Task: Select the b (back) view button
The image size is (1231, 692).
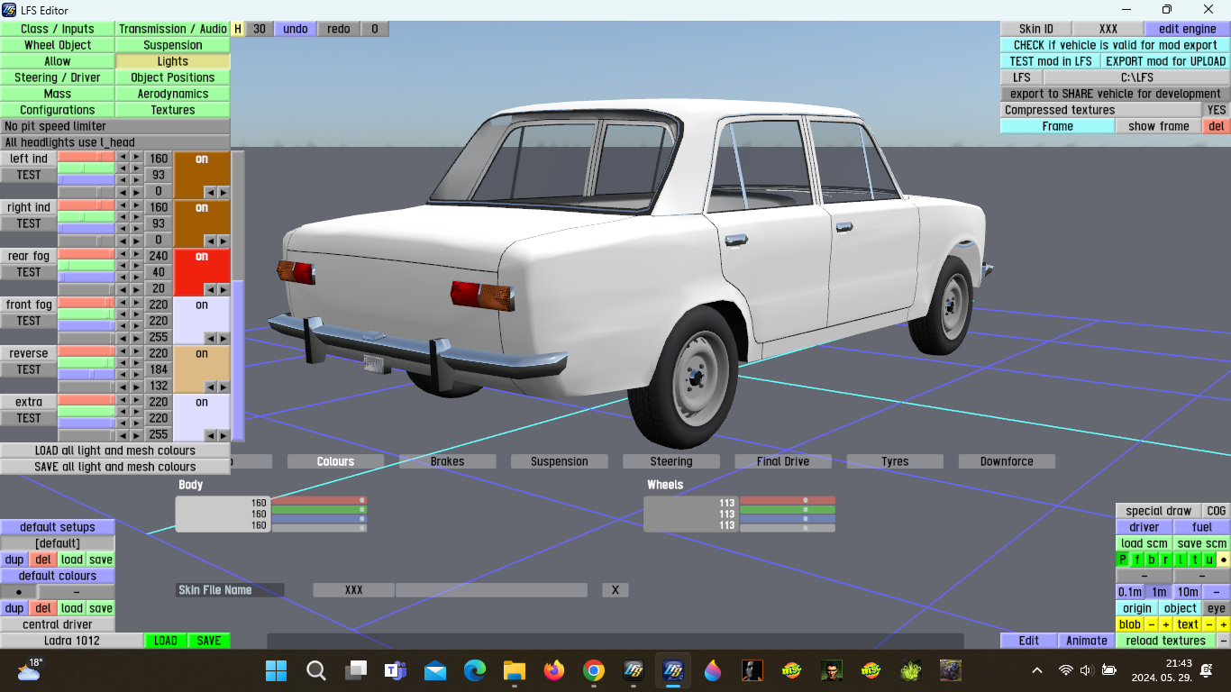Action: (1152, 560)
